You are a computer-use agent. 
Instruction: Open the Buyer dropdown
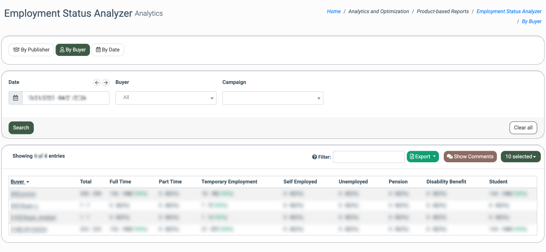pos(166,98)
